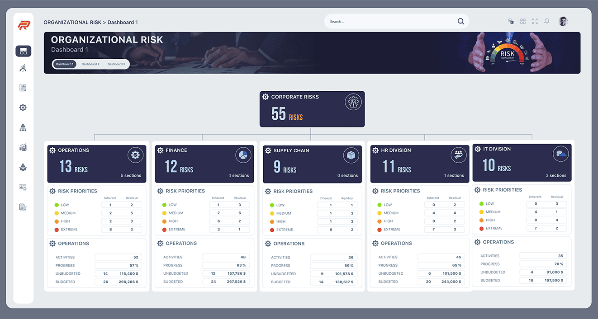Open the risk hierarchy warning icon in sidebar
The image size is (598, 319).
[23, 127]
